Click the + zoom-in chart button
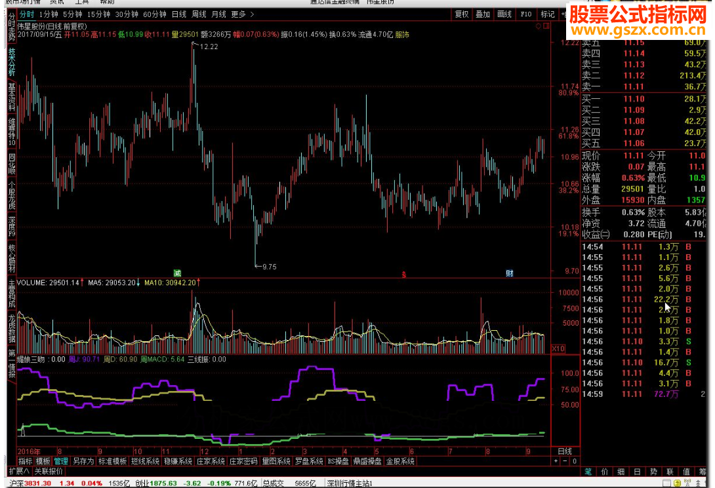 [556, 461]
